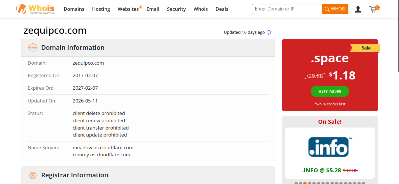This screenshot has height=184, width=399.
Task: Open the Deals menu
Action: [222, 9]
